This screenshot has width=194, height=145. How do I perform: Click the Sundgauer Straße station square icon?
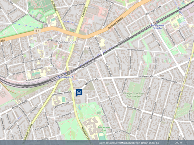(157, 22)
